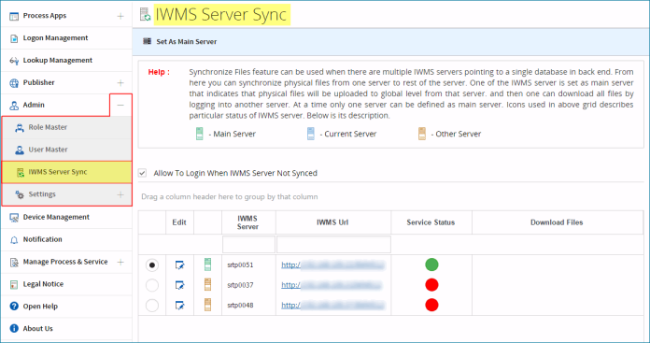Click the Process Apps sidebar icon

(14, 16)
